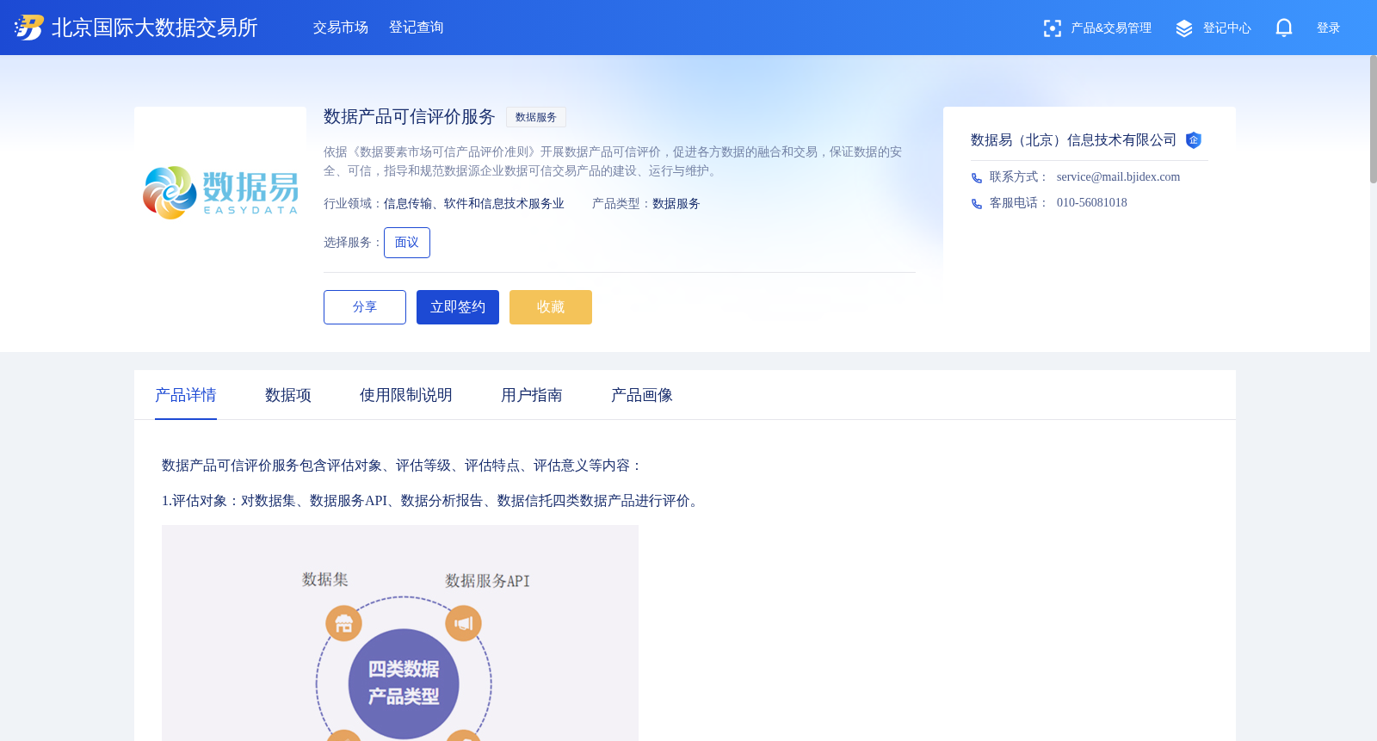Click the phone icon beside 客服电话
Screen dimensions: 1377x741
(x=977, y=204)
